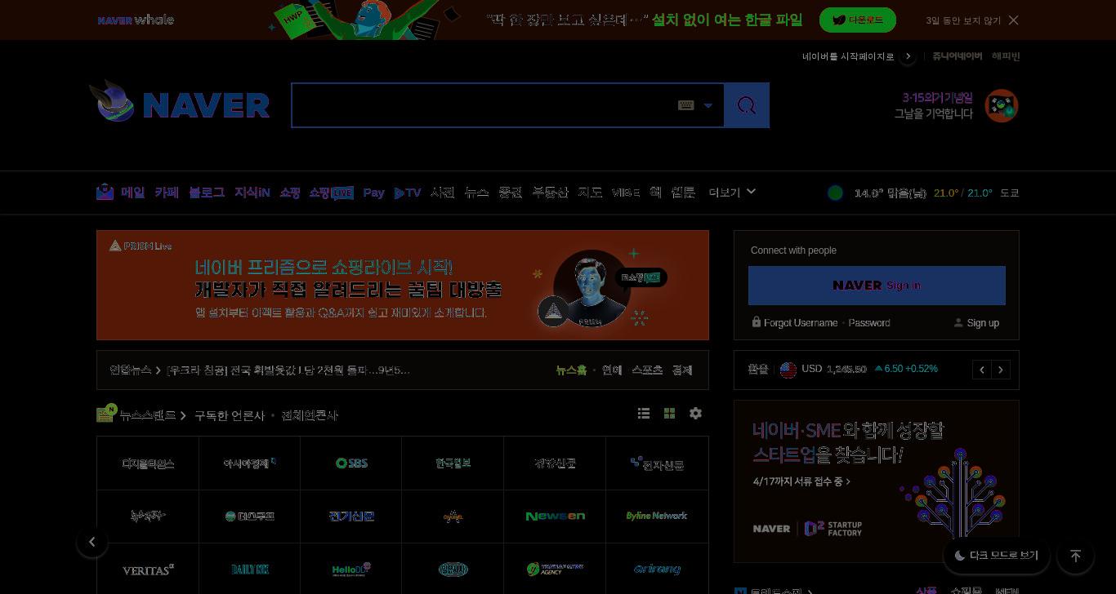Close the top Whale banner with X
Image resolution: width=1116 pixels, height=594 pixels.
pyautogui.click(x=1014, y=20)
